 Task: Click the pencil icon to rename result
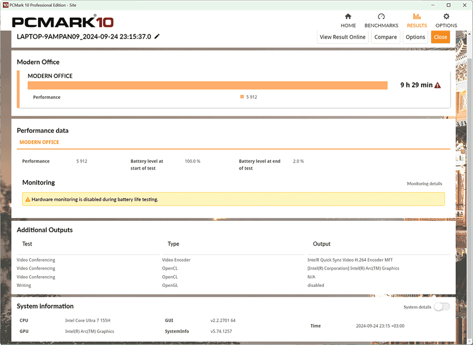[157, 36]
